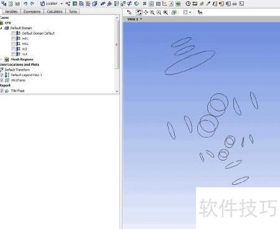This screenshot has height=229, width=280.
Task: Switch to the Calculators tab
Action: tap(55, 12)
